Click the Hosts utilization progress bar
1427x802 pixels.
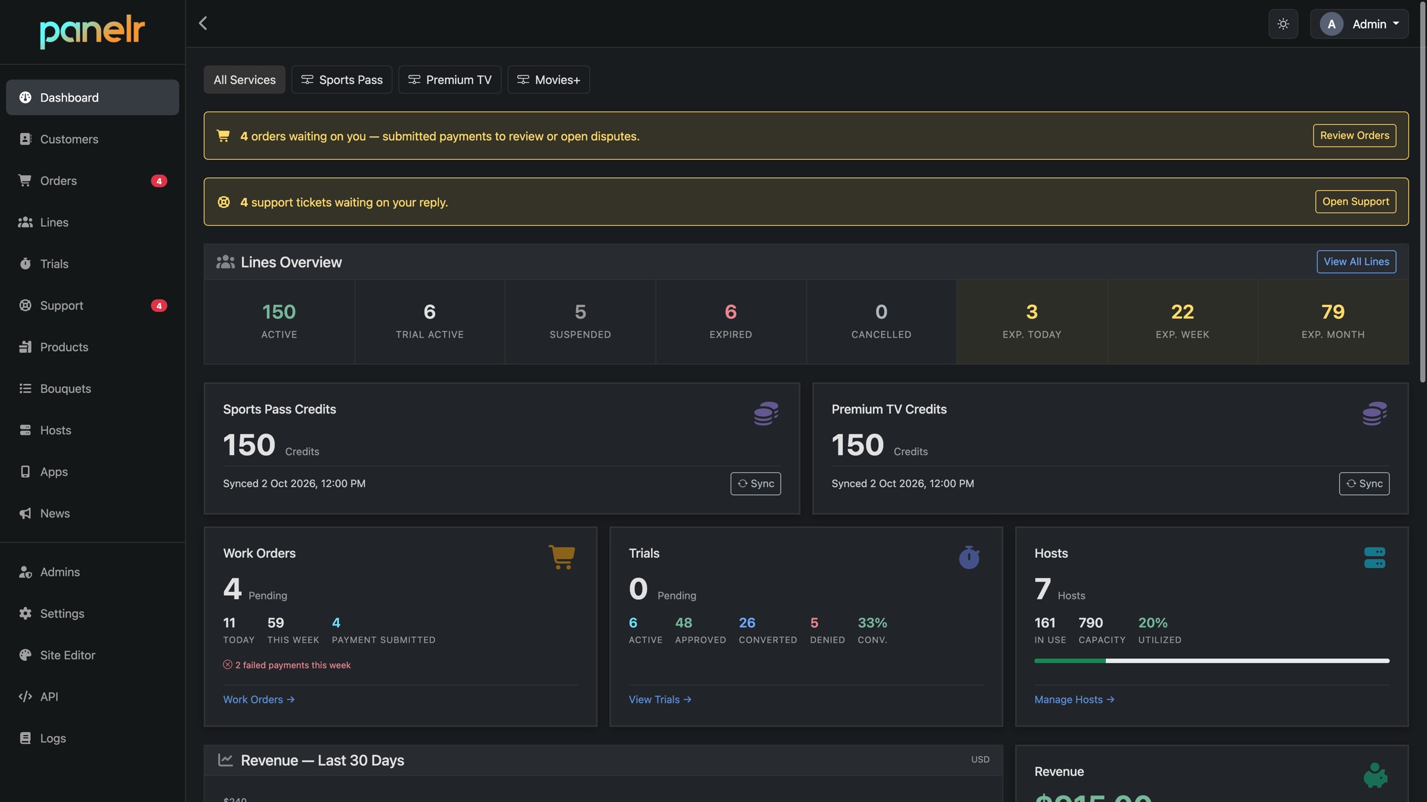1212,661
